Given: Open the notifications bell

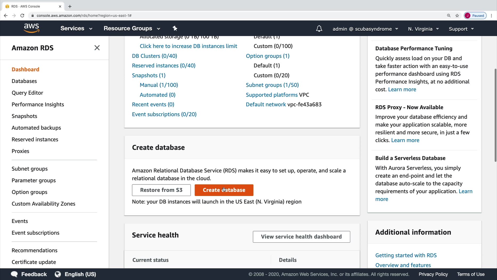Looking at the screenshot, I should coord(319,29).
